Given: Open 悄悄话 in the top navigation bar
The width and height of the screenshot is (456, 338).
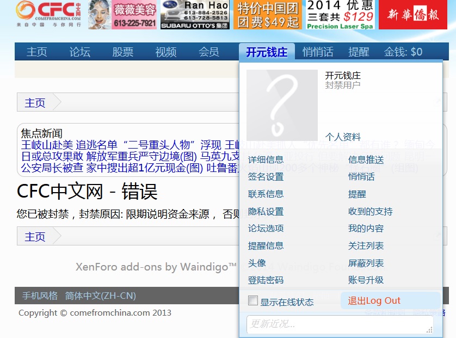Looking at the screenshot, I should pos(318,52).
